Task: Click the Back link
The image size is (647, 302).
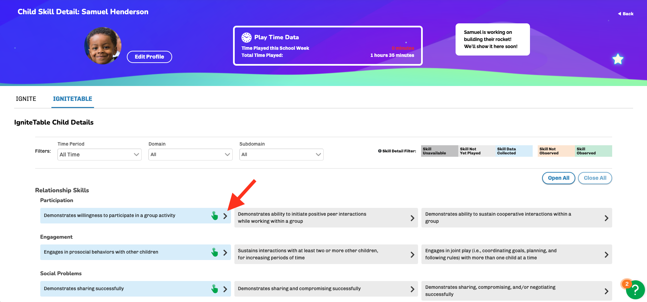Action: (x=626, y=14)
